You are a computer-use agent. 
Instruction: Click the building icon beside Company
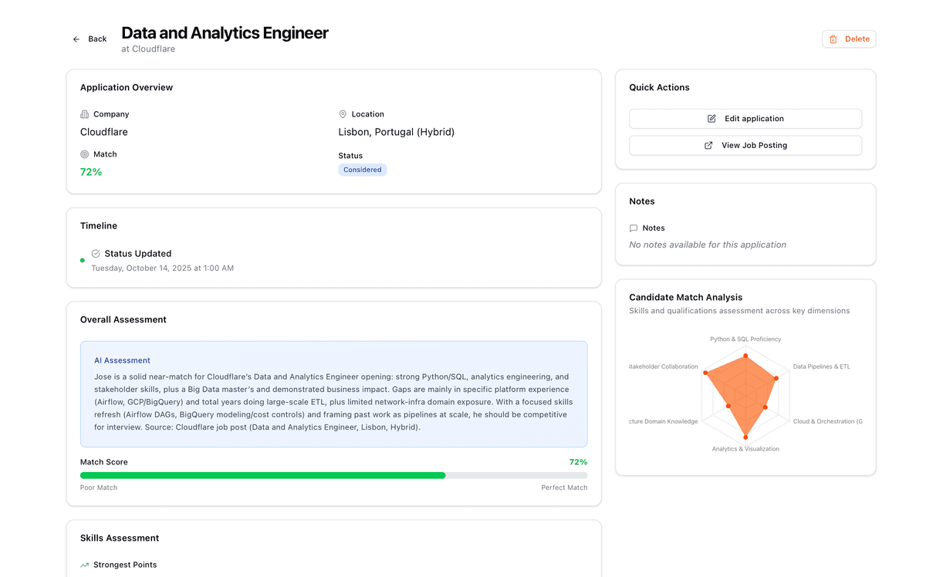85,114
